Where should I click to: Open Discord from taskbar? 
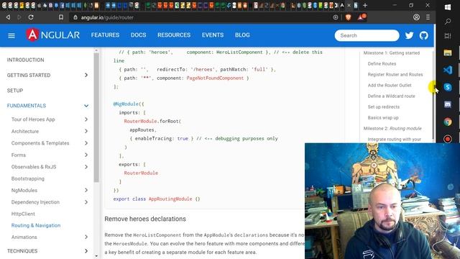point(448,104)
